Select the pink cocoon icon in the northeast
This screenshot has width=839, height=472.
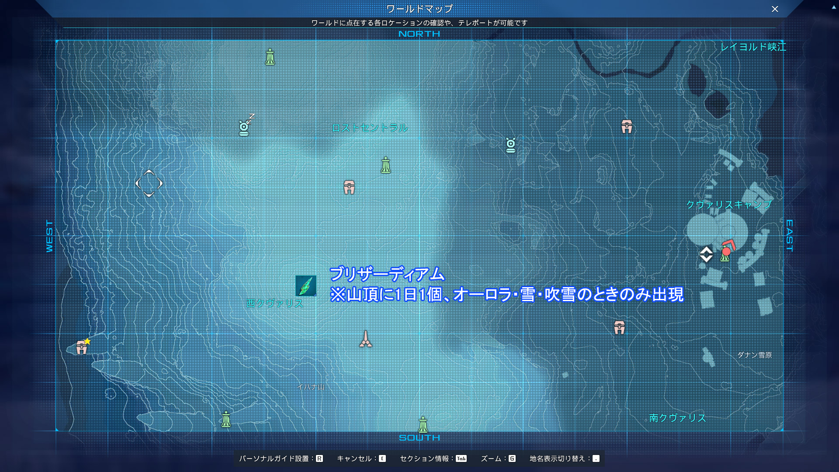point(627,127)
